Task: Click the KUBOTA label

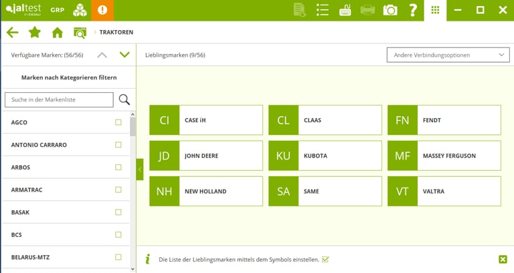Action: (315, 156)
